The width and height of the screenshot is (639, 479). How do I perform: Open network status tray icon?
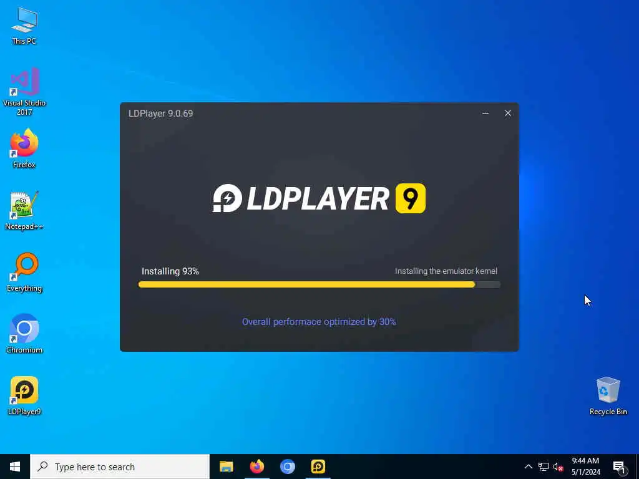[x=544, y=467]
